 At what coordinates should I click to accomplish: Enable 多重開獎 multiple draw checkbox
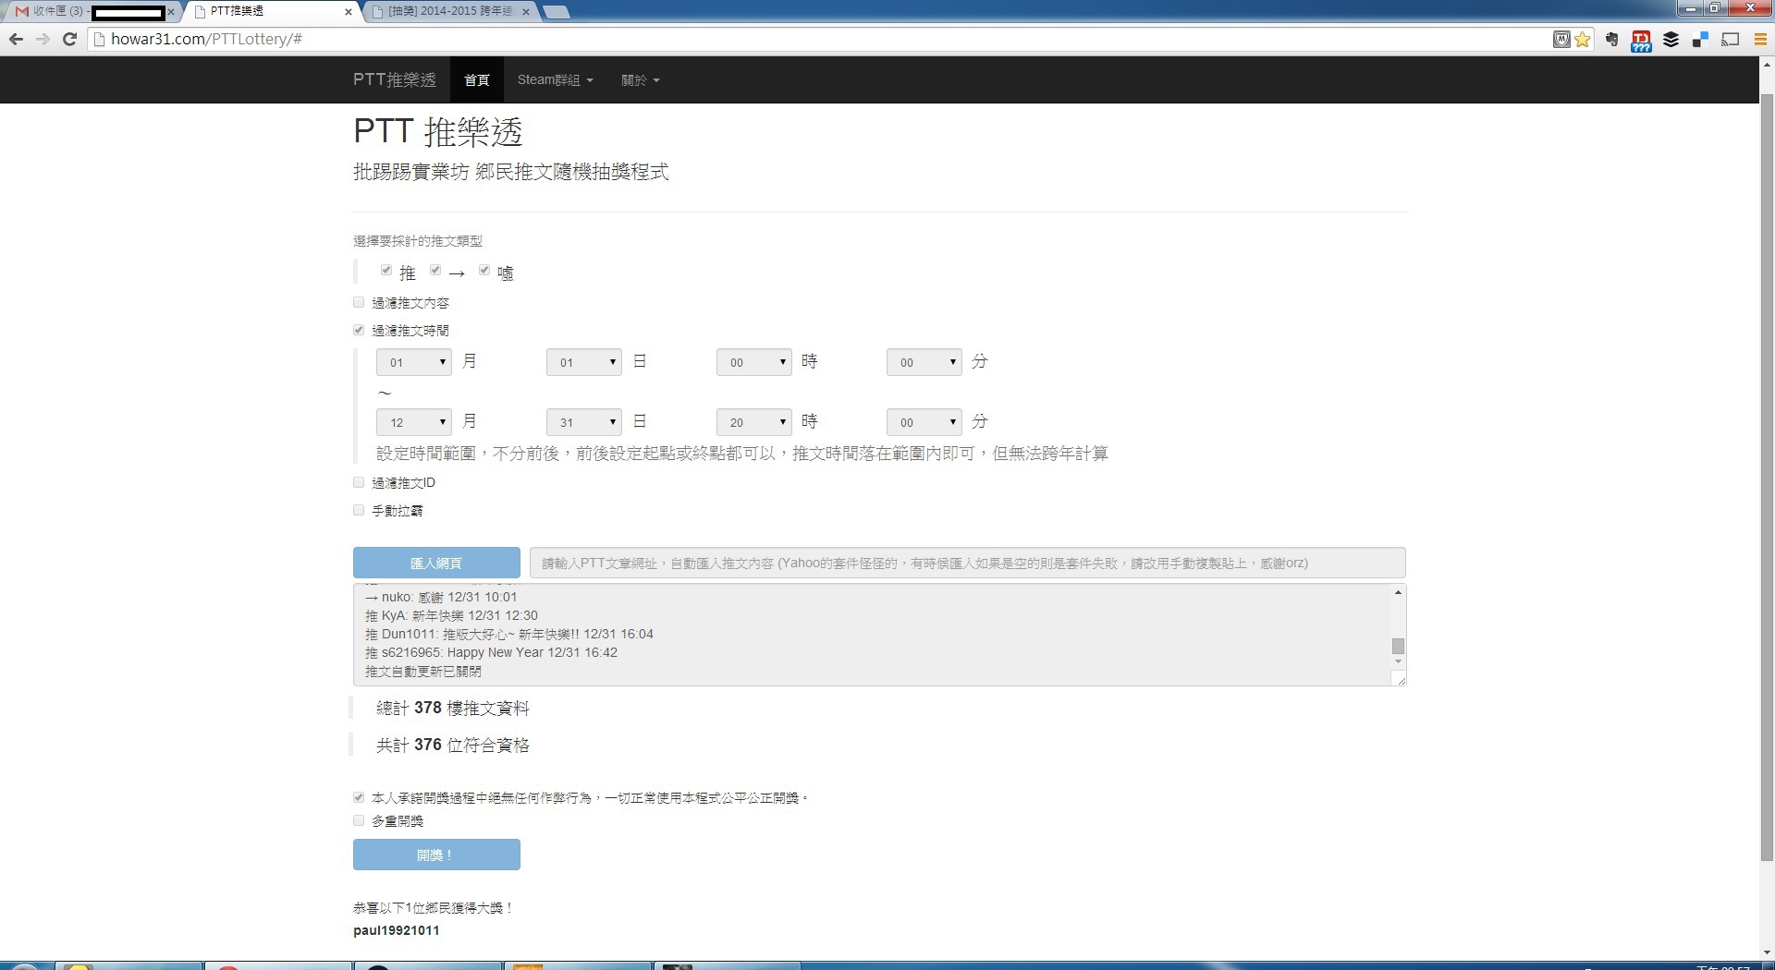click(359, 820)
